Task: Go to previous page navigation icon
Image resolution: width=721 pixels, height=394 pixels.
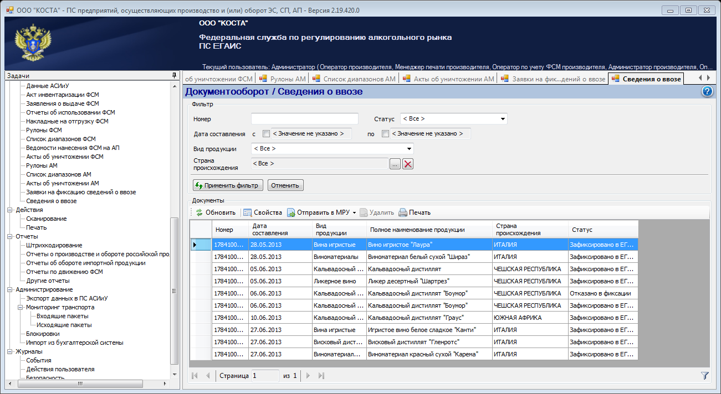Action: 208,376
